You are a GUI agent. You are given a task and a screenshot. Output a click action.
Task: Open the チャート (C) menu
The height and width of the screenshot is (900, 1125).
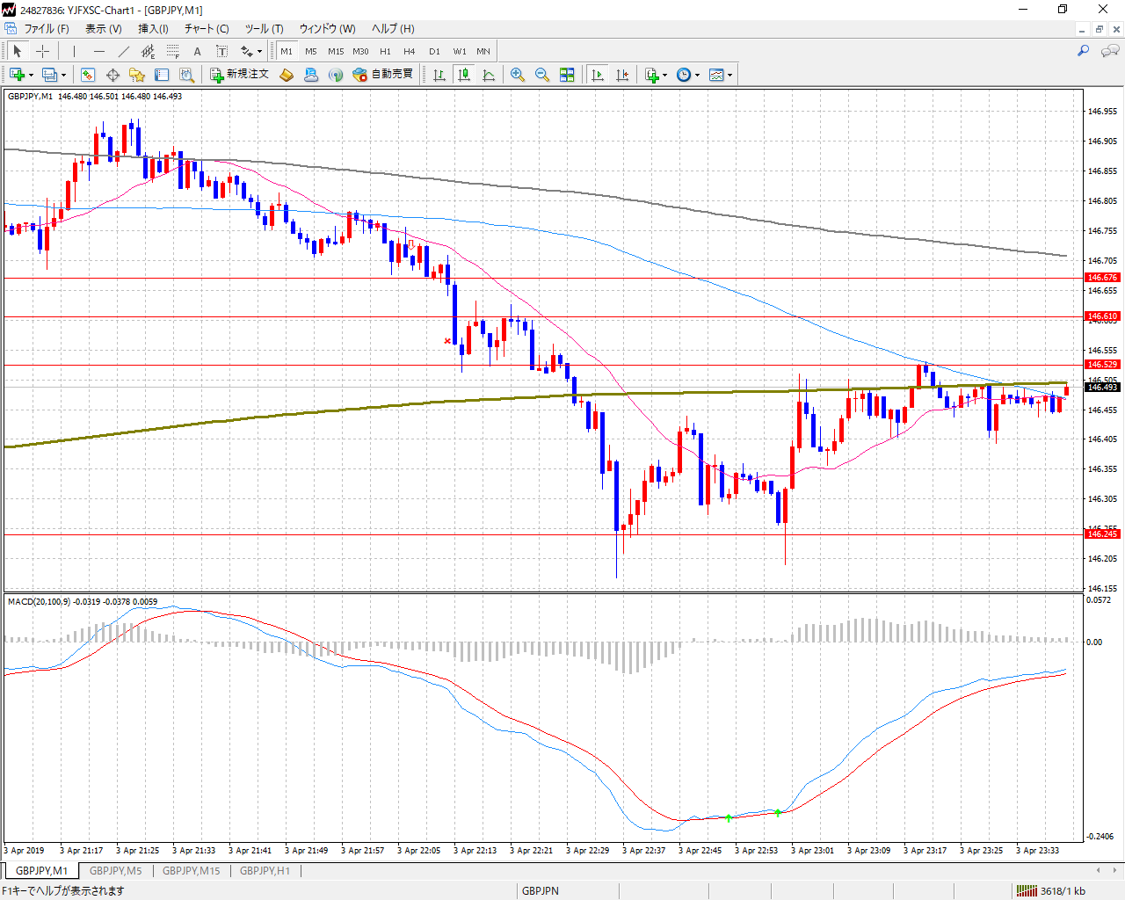pos(207,28)
